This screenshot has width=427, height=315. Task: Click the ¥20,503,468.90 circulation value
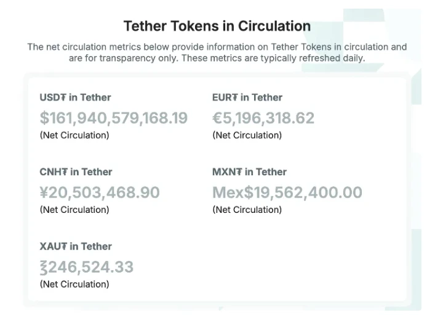click(100, 193)
